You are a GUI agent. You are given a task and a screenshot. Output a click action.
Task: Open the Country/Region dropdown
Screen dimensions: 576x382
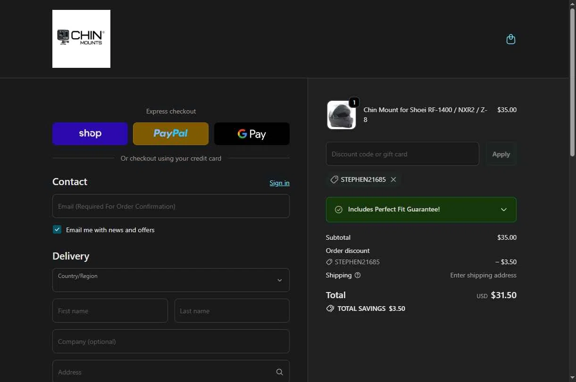[x=171, y=280]
